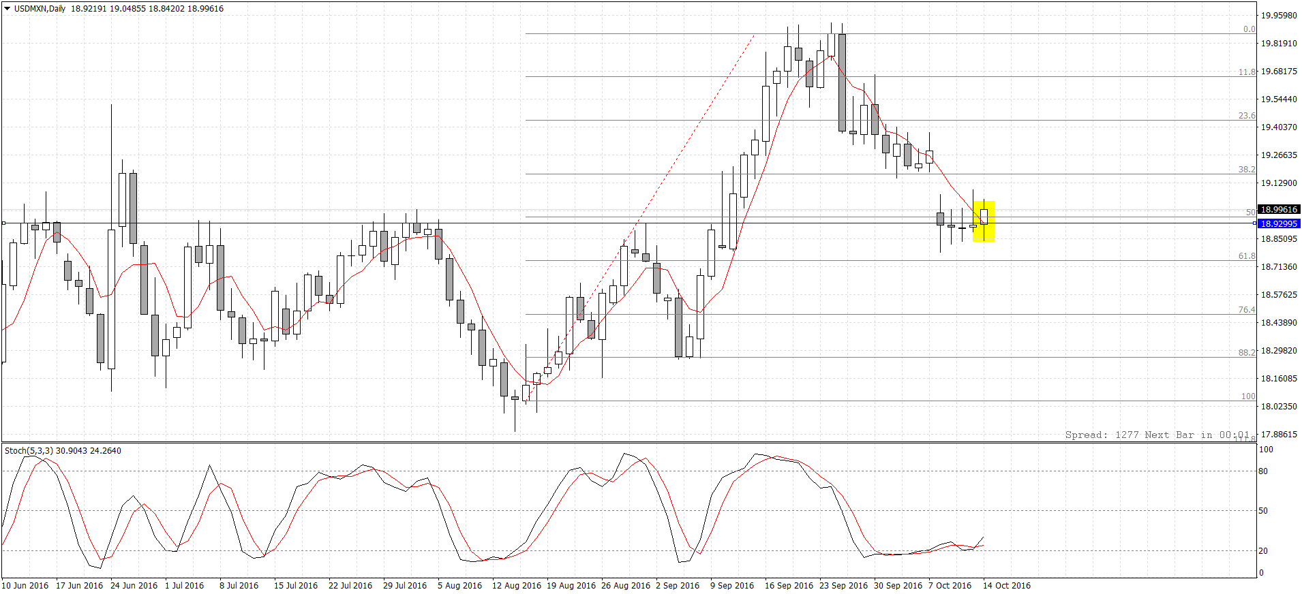The image size is (1302, 594).
Task: Click price axis value 18.57625
Action: pos(1279,294)
